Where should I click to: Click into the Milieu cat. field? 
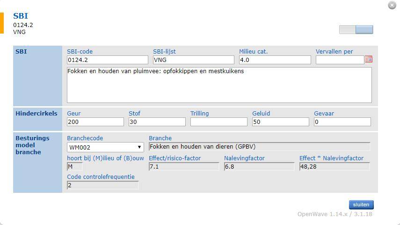275,60
